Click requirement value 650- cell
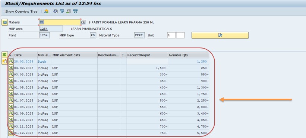 147,120
